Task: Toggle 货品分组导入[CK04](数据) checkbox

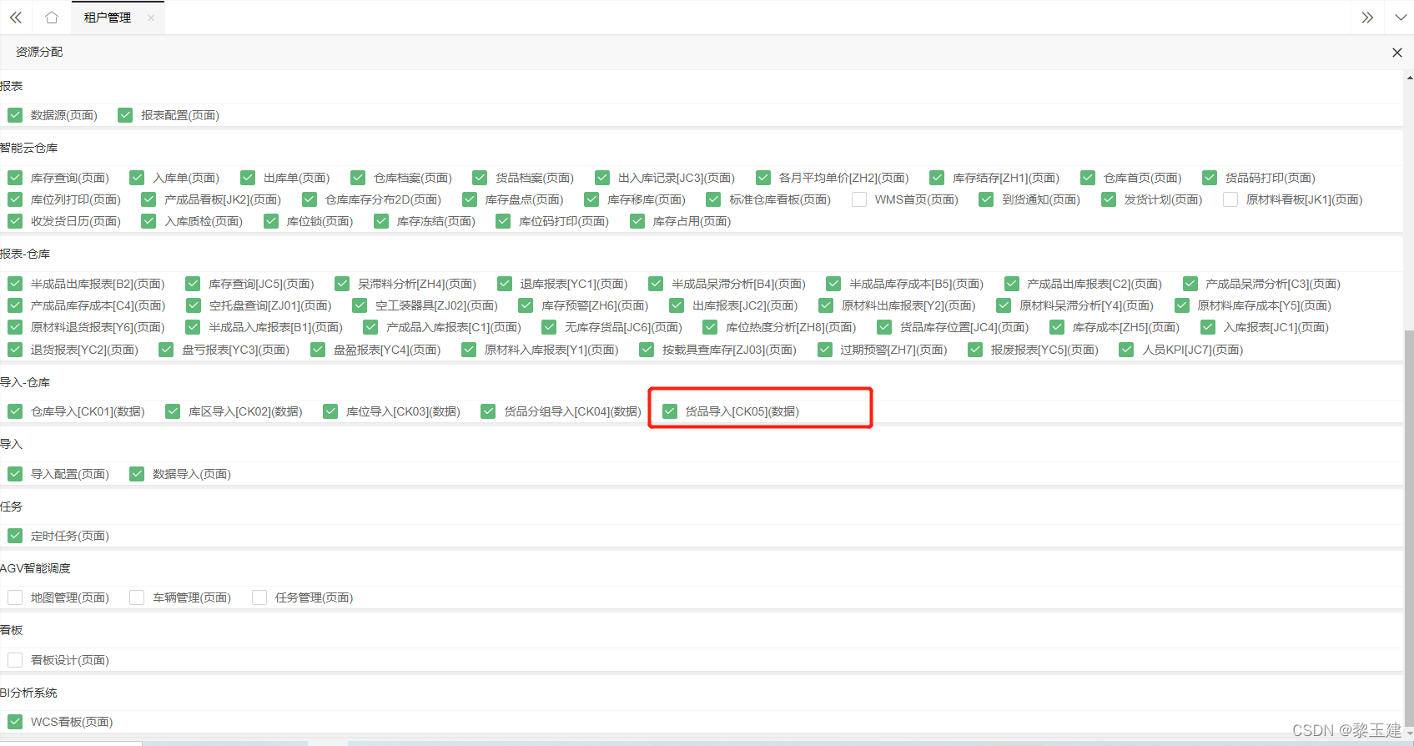Action: pos(488,411)
